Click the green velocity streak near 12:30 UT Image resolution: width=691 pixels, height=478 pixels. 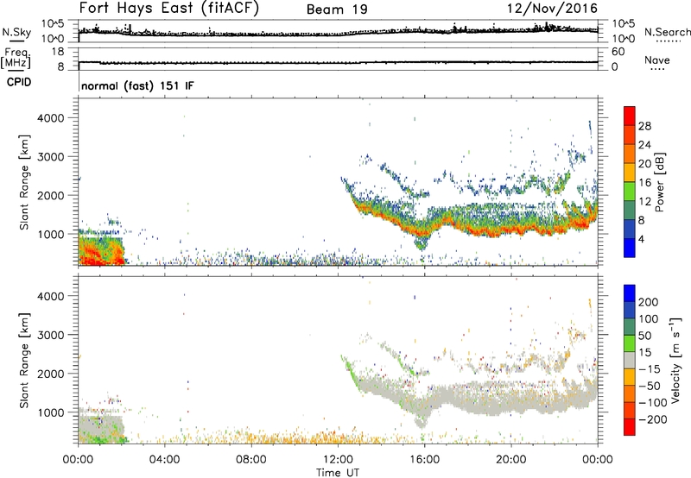(x=351, y=372)
